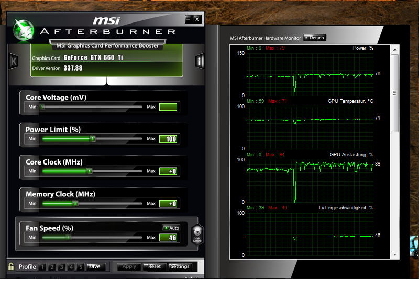Click the Core Voltage value field
Viewport: 419px width, 305px height.
pos(168,107)
